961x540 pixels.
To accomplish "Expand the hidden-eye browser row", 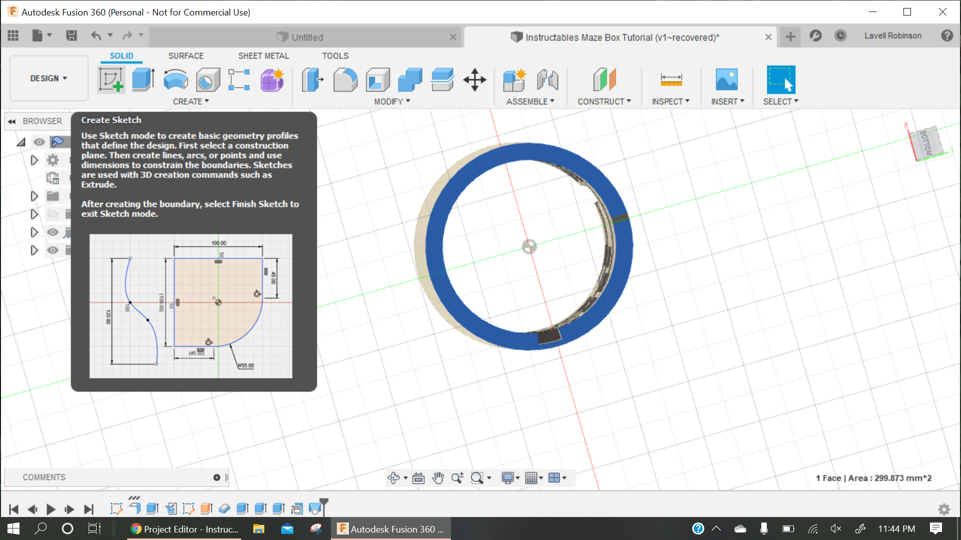I will 34,214.
